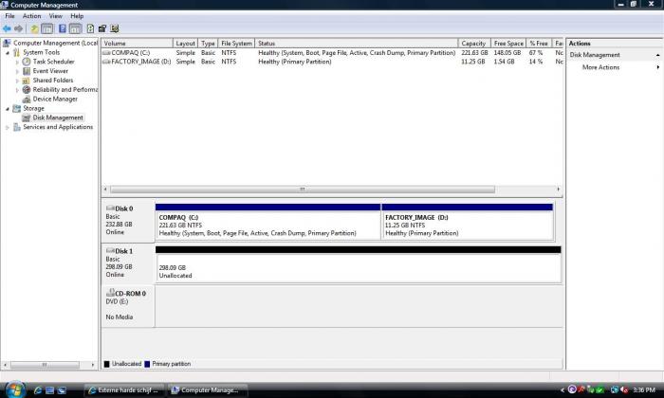Click the Services and Applications icon
The image size is (664, 398).
point(16,127)
